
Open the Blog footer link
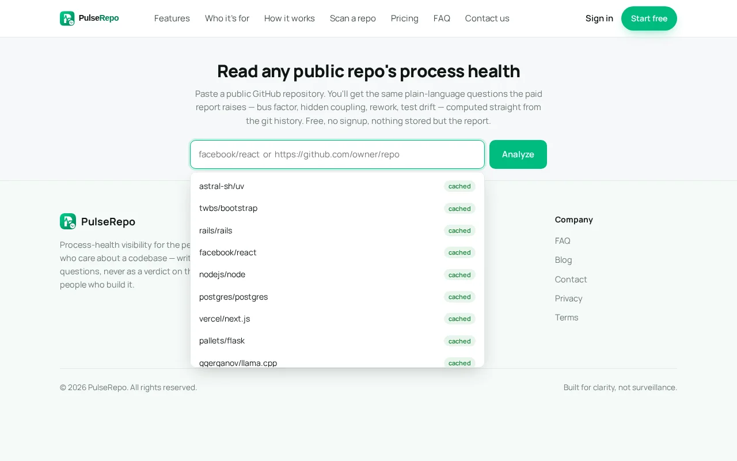coord(564,260)
